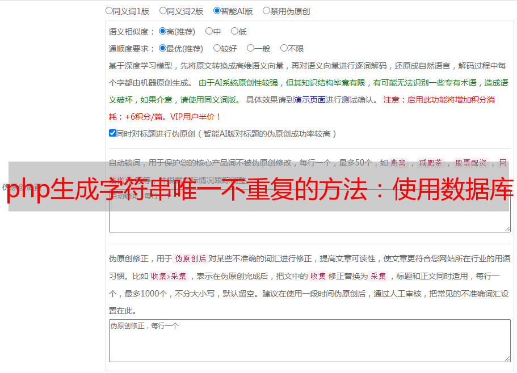This screenshot has height=373, width=517.
Task: Click the 股票配资 example tag
Action: pos(471,163)
